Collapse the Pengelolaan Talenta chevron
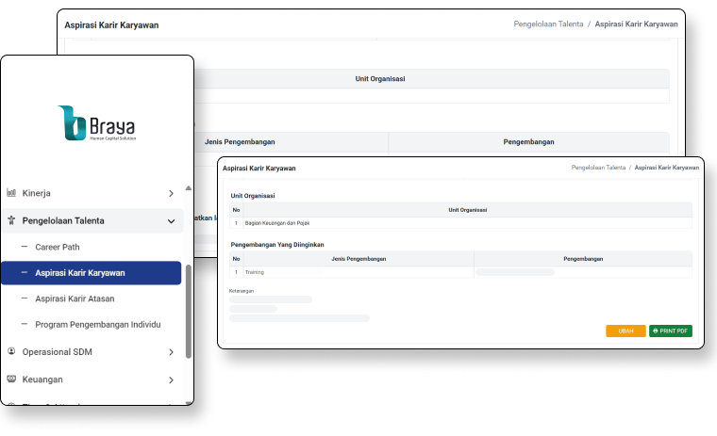Image resolution: width=717 pixels, height=436 pixels. pos(171,221)
